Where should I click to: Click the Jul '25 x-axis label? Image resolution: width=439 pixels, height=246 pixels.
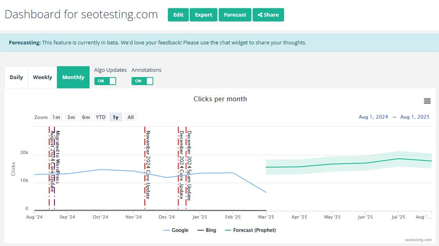pyautogui.click(x=398, y=217)
